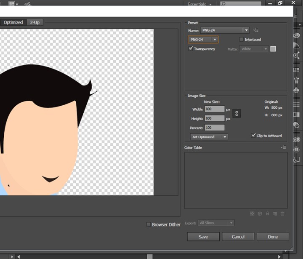Toggle the Clip to Artboard checkbox
The width and height of the screenshot is (303, 259).
253,136
